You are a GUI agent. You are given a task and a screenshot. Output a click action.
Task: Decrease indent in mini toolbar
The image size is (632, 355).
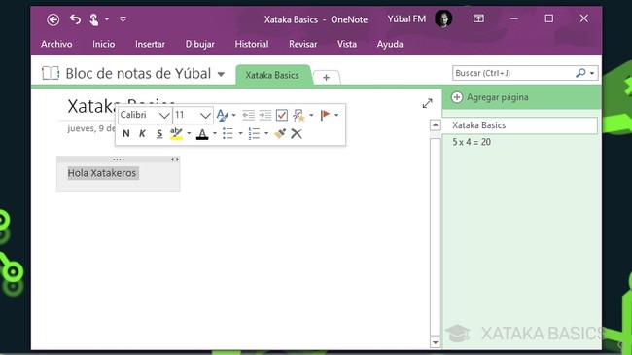pos(248,116)
